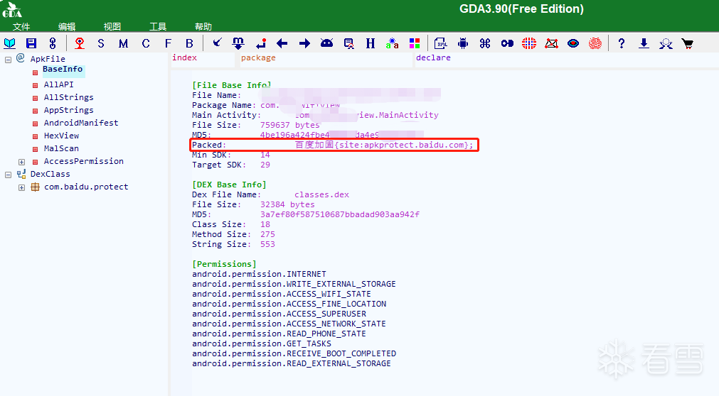Click the XML file toolbar icon
719x396 pixels.
(x=441, y=43)
